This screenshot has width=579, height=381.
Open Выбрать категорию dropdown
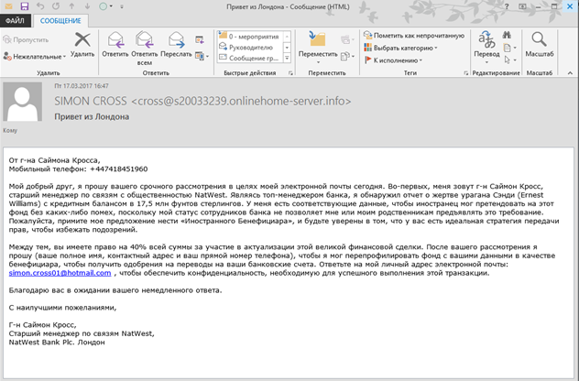[400, 48]
